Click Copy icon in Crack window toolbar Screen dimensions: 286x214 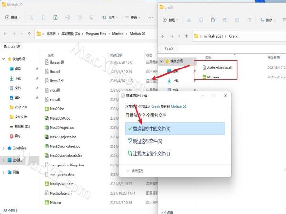(x=201, y=20)
